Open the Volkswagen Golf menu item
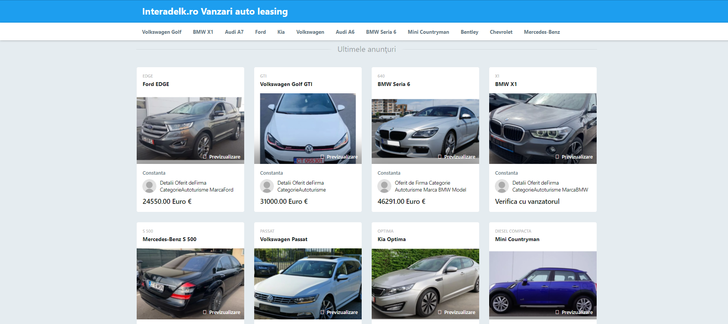Image resolution: width=728 pixels, height=324 pixels. [162, 32]
